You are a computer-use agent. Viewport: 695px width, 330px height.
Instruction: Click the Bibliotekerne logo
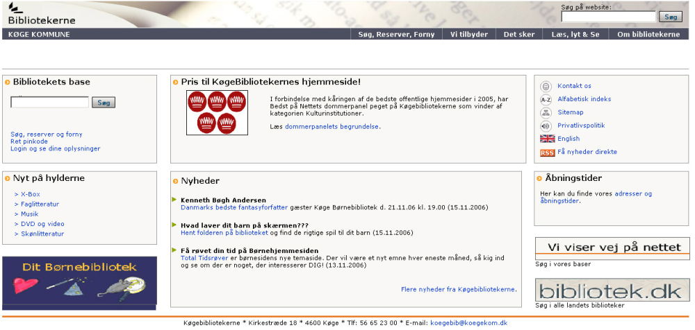pyautogui.click(x=42, y=14)
